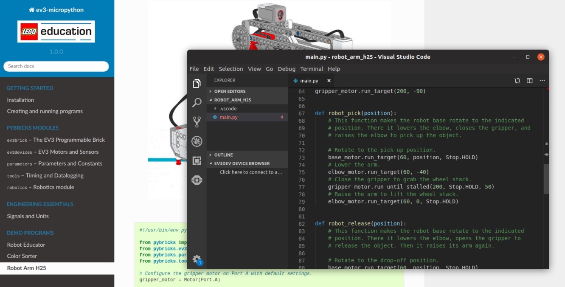Open the File menu
Screen dimensions: 565x287
tap(194, 69)
